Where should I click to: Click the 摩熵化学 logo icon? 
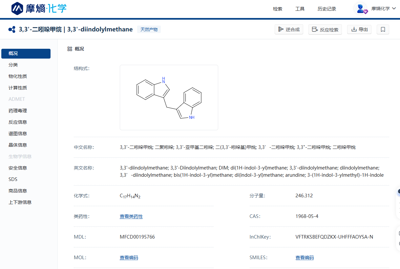click(17, 9)
